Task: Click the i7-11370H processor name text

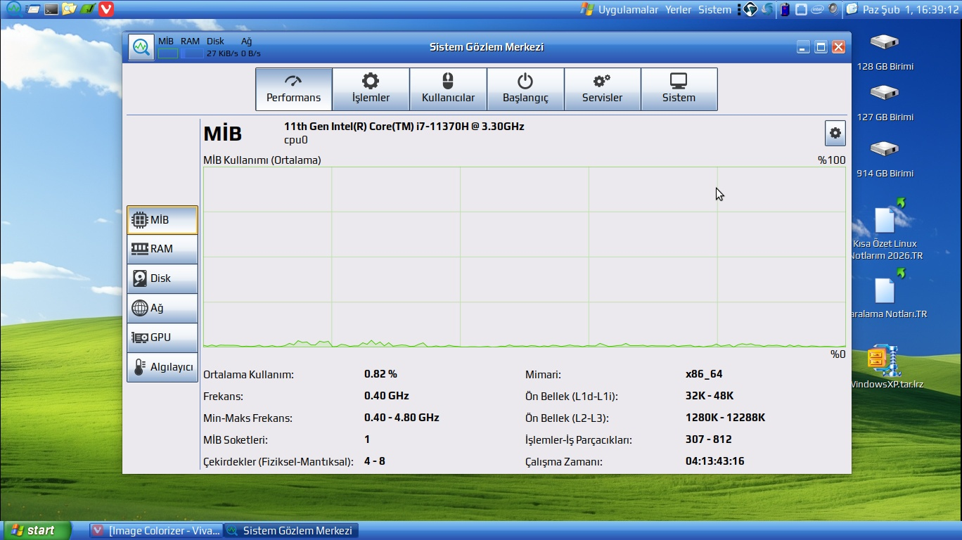Action: tap(404, 127)
